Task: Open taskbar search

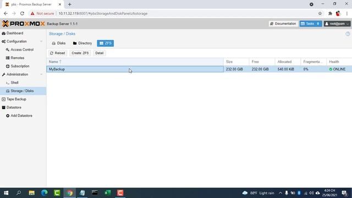Action: 19,193
